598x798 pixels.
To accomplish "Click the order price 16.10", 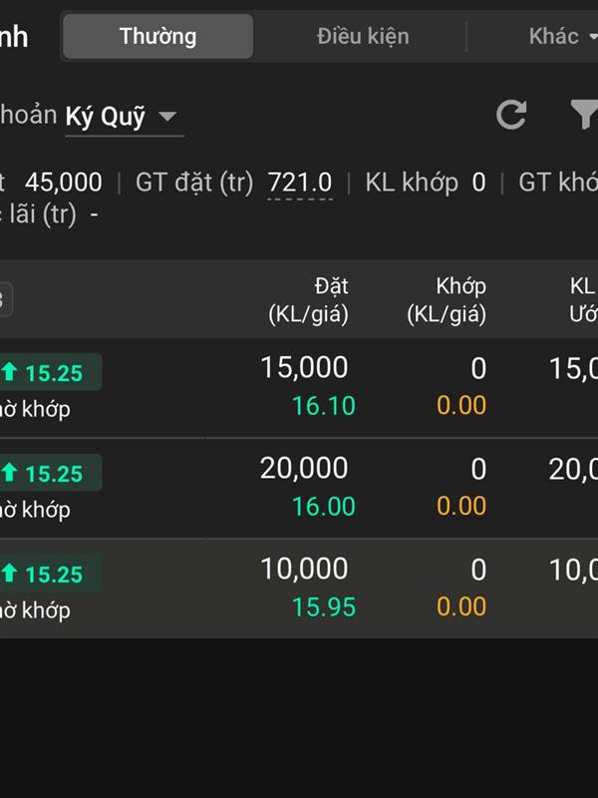I will [324, 406].
